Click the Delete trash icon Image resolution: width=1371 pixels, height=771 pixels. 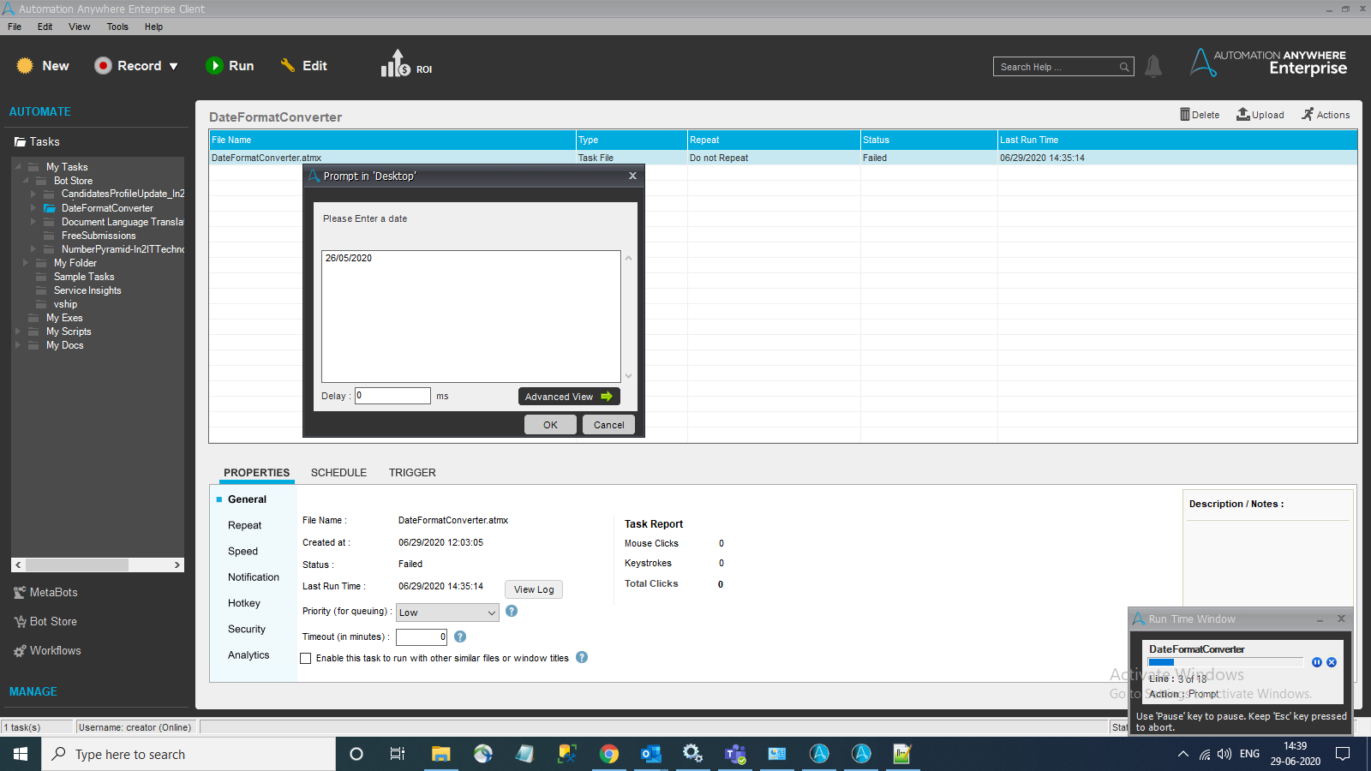tap(1185, 115)
